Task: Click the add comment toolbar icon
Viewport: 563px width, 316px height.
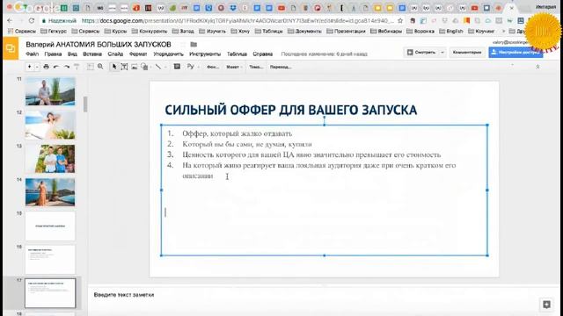Action: click(x=177, y=67)
